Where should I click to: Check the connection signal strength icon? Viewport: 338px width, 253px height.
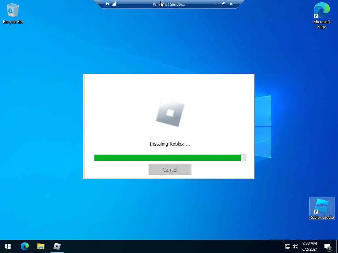tap(114, 4)
